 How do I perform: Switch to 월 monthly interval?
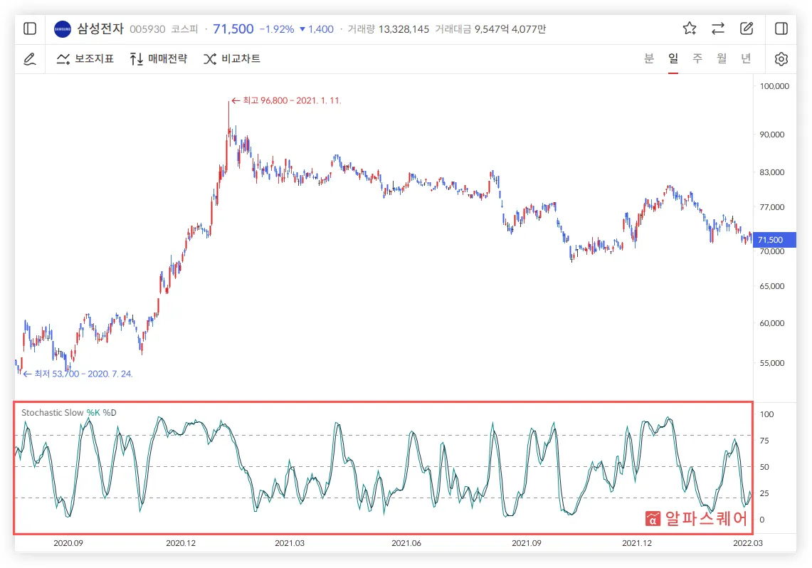click(722, 58)
